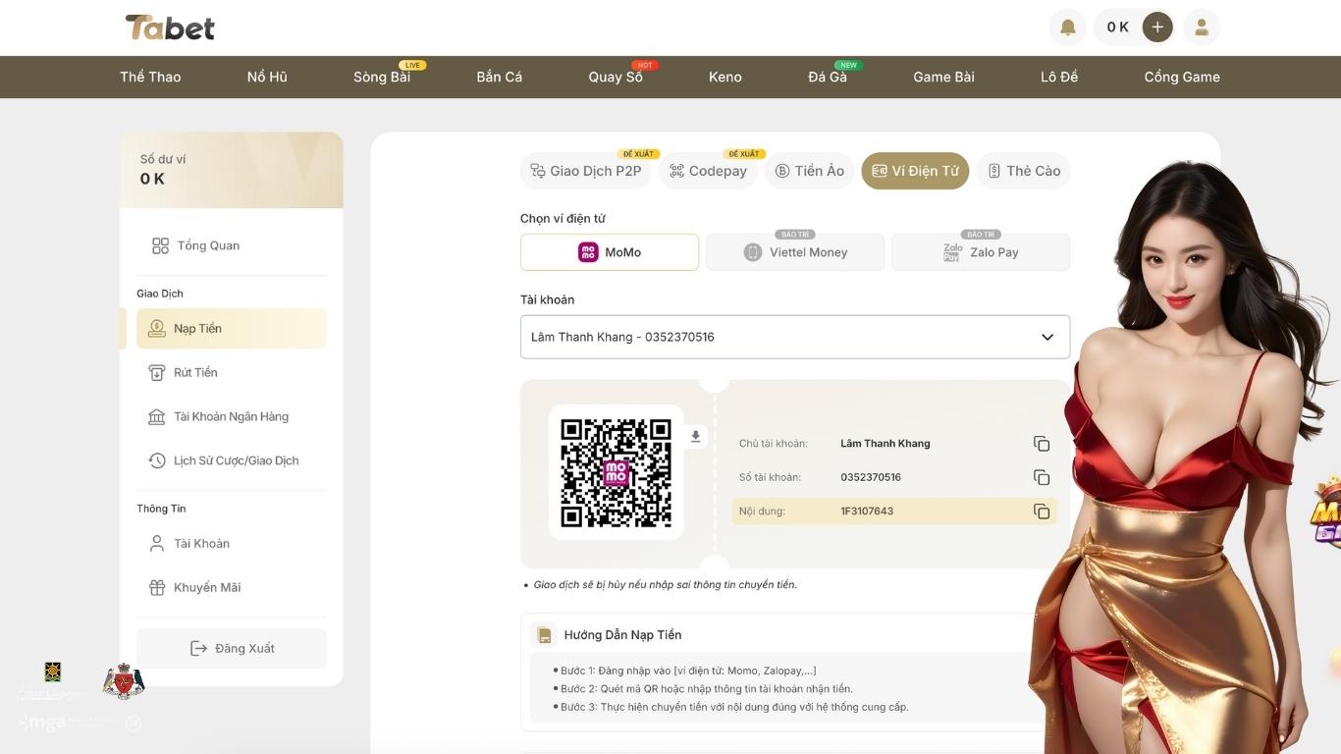Go to Rút Tiền withdrawal page

(x=195, y=372)
